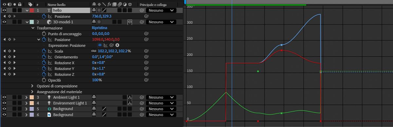This screenshot has height=127, width=393.
Task: Click text layer T icon of hello
Action: click(x=49, y=10)
